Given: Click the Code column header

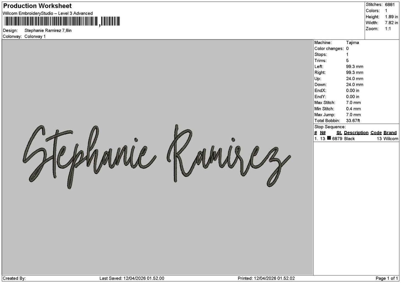Looking at the screenshot, I should [x=376, y=133].
